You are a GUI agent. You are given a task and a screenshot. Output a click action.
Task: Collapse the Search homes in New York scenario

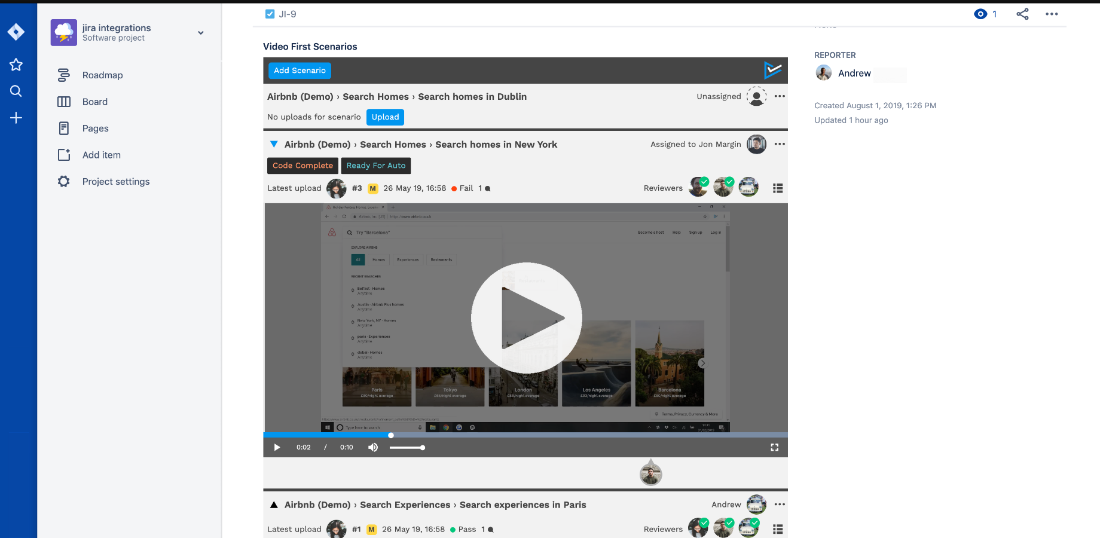[274, 144]
